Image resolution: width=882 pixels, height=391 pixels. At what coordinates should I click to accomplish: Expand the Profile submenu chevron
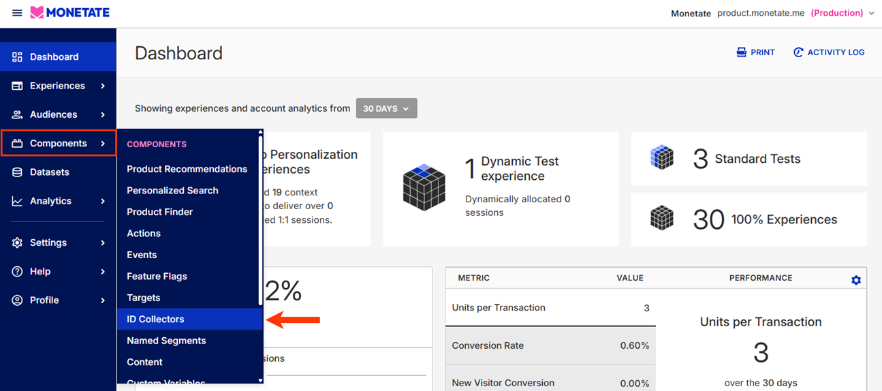[x=103, y=300]
